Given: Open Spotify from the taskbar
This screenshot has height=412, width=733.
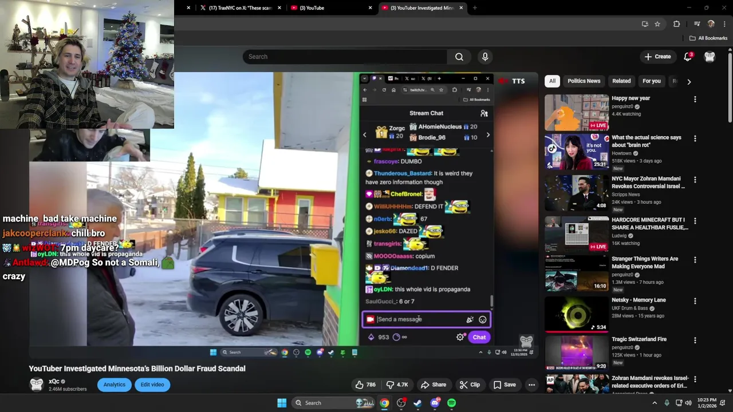Looking at the screenshot, I should pos(452,403).
